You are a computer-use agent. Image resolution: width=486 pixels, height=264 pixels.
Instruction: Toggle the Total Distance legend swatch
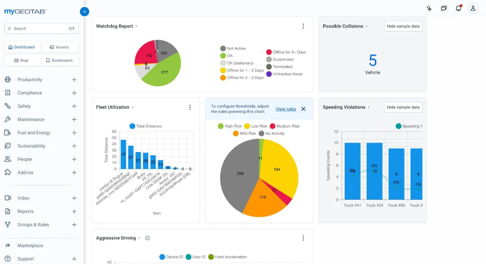click(x=132, y=126)
